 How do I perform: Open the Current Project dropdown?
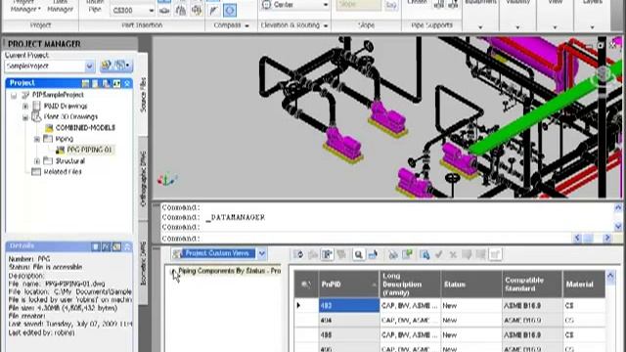89,66
